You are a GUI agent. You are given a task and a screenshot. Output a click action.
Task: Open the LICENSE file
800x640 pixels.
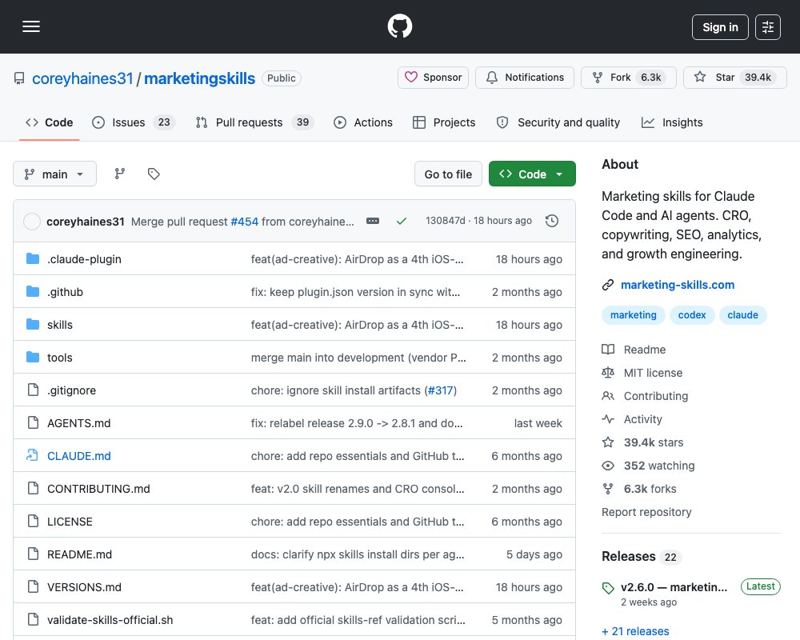tap(70, 522)
